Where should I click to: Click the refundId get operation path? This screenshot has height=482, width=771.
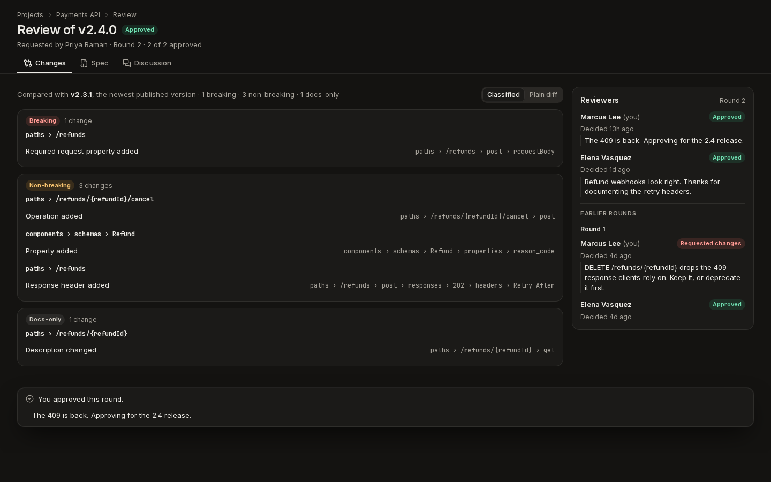(493, 350)
